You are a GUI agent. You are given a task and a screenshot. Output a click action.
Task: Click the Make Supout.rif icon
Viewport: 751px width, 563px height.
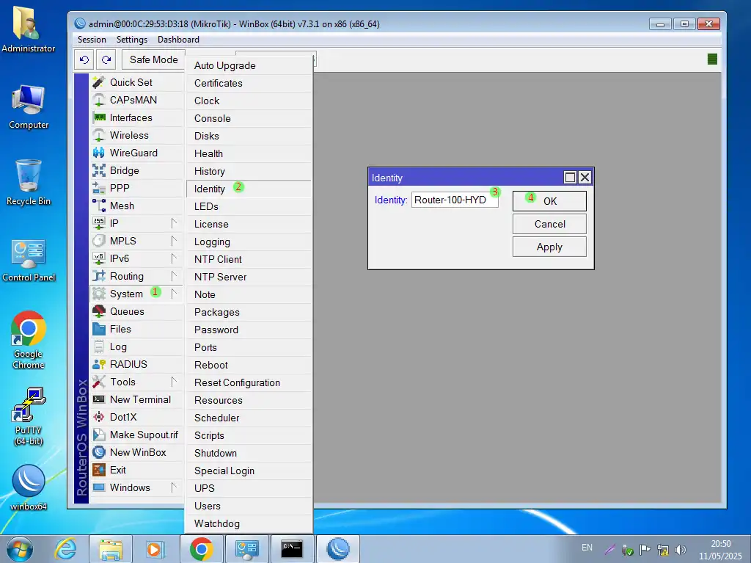pos(99,435)
